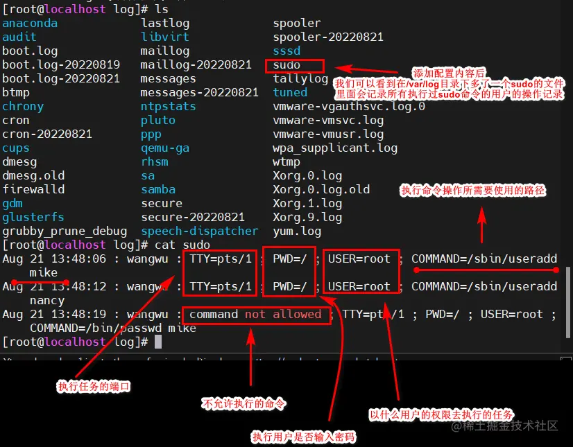Click the 'ntpstats' directory entry
573x447 pixels.
[x=169, y=106]
